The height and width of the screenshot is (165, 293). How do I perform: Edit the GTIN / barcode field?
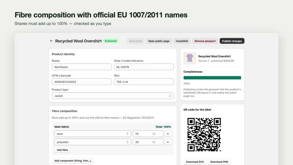pos(82,82)
